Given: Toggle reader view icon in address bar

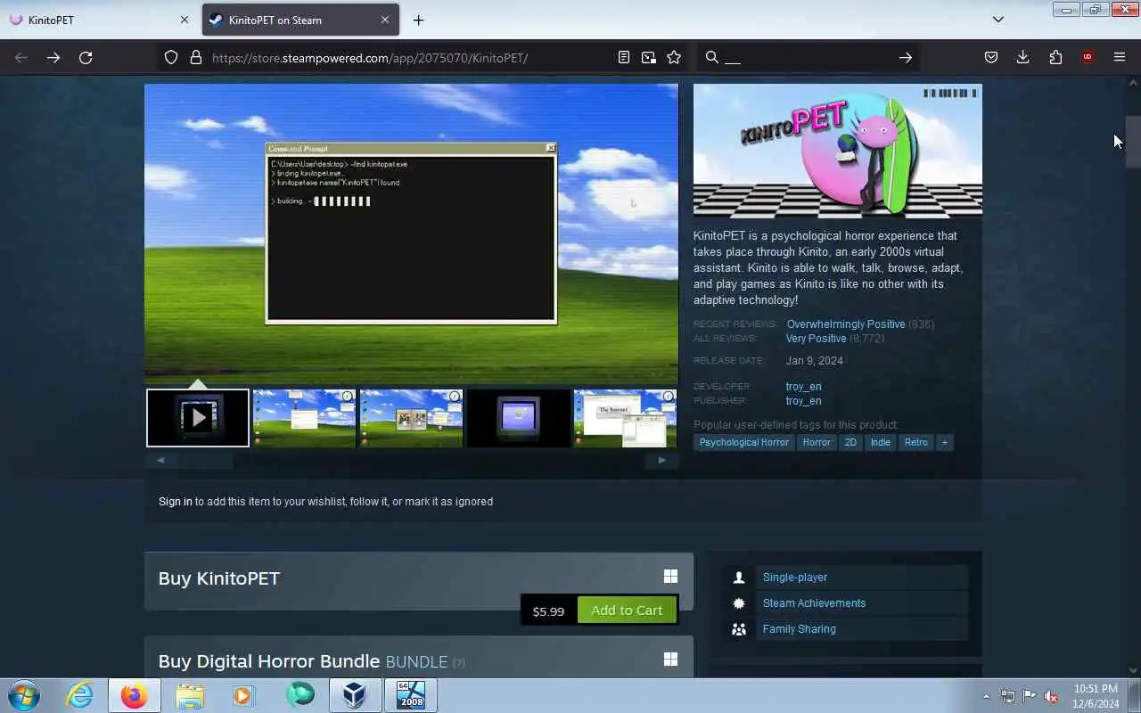Looking at the screenshot, I should 624,58.
